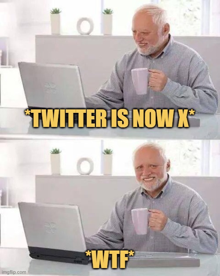Click the left potted plant in bottom panel
The height and width of the screenshot is (276, 220).
click(x=55, y=161)
